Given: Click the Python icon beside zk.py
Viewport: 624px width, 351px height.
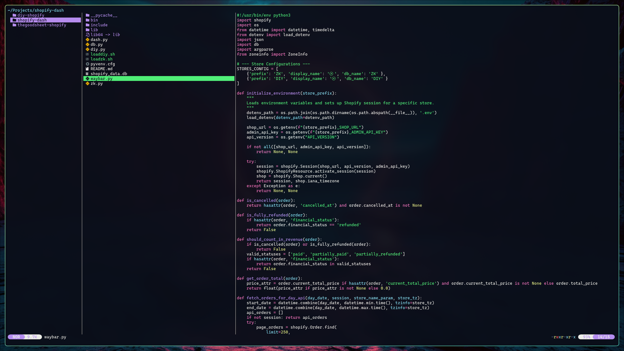Looking at the screenshot, I should (x=88, y=84).
